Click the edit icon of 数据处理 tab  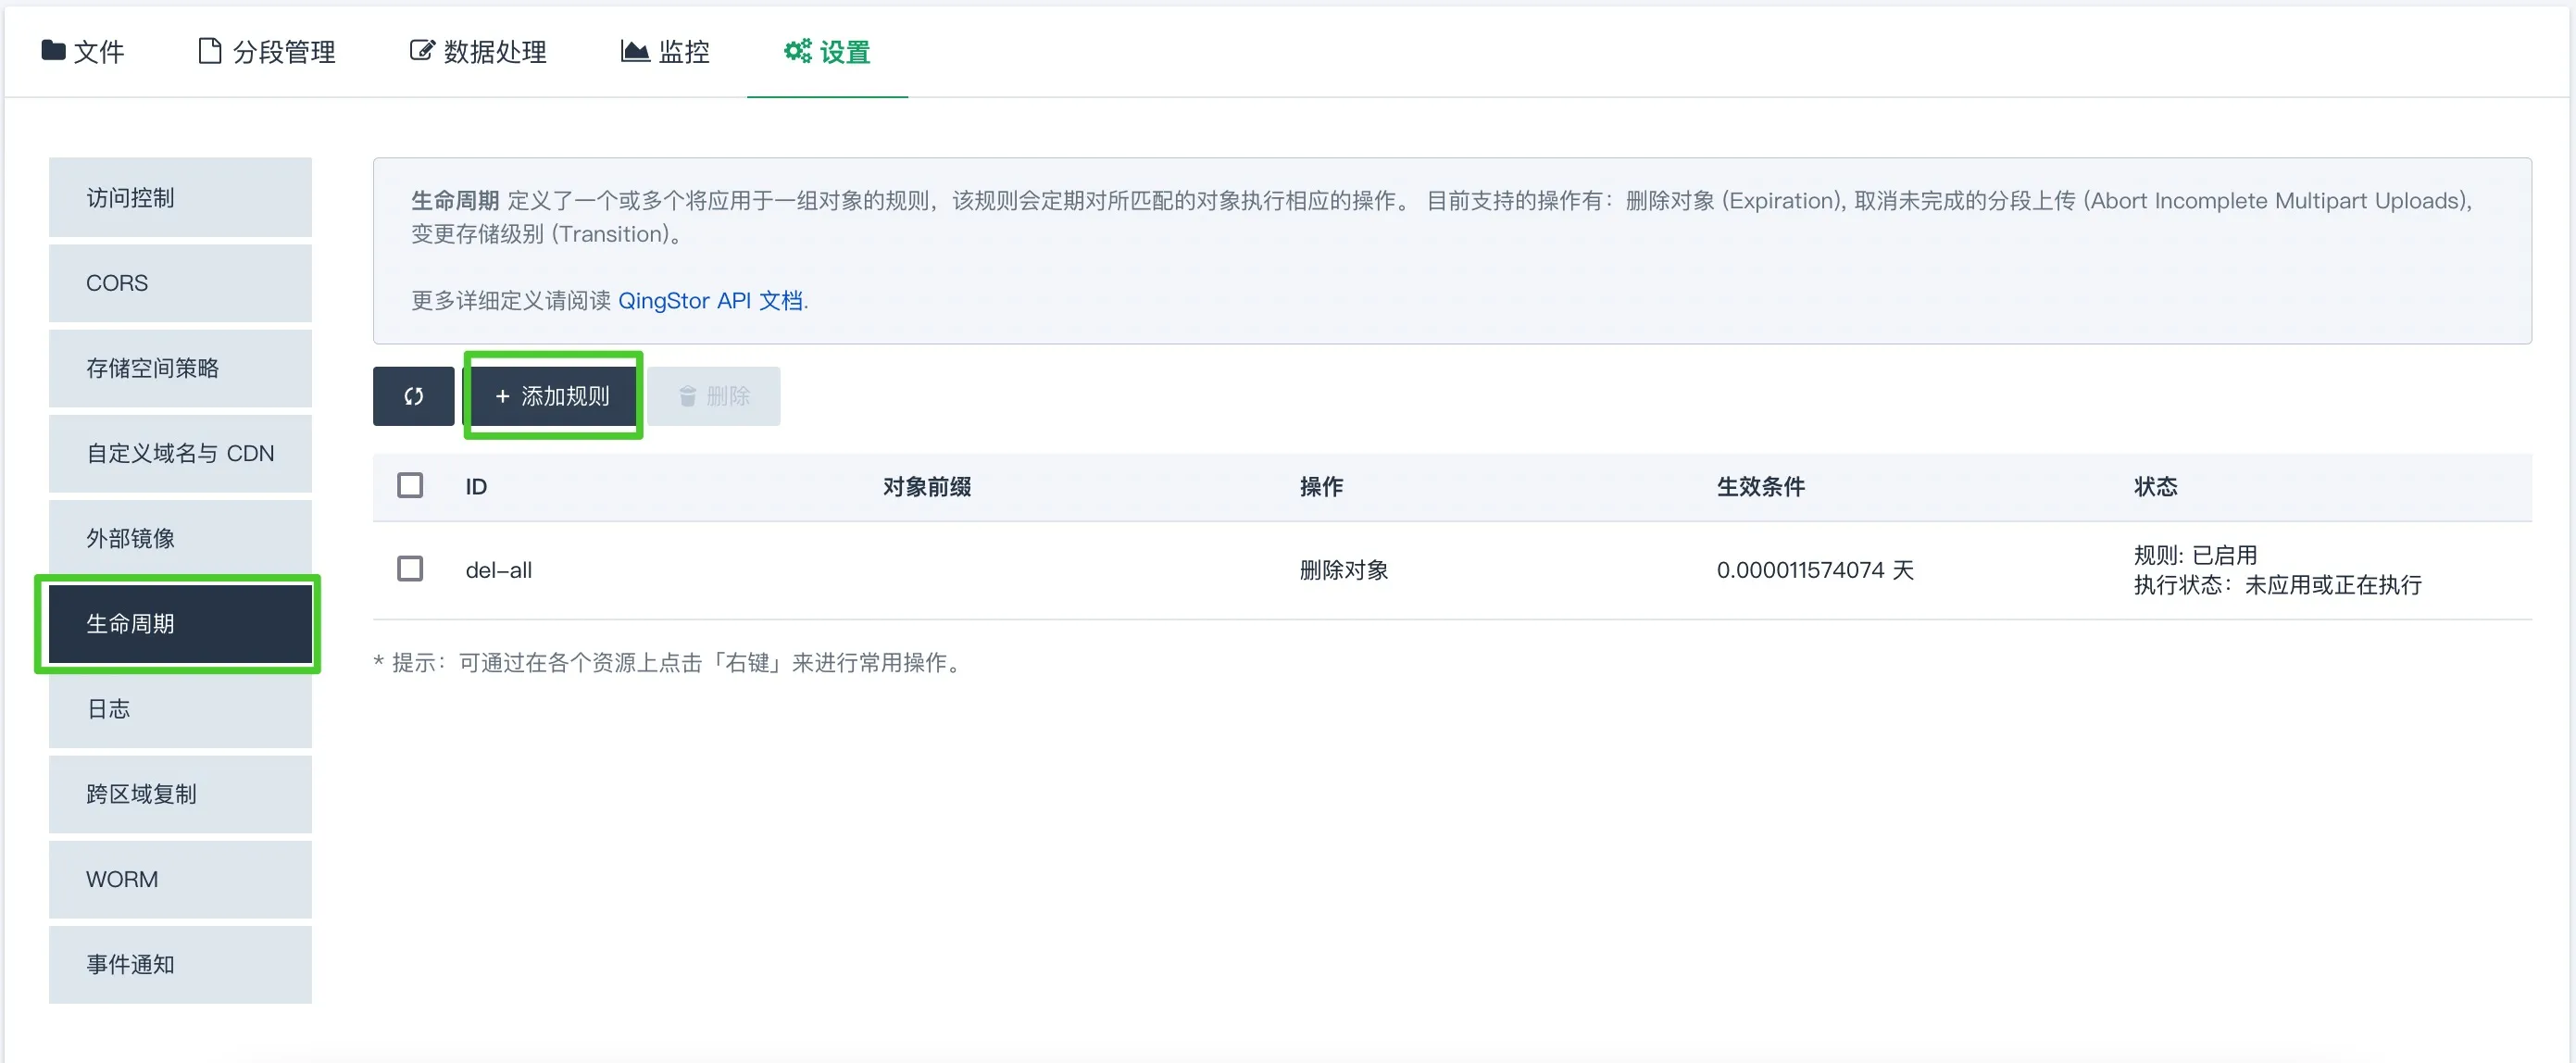click(422, 50)
